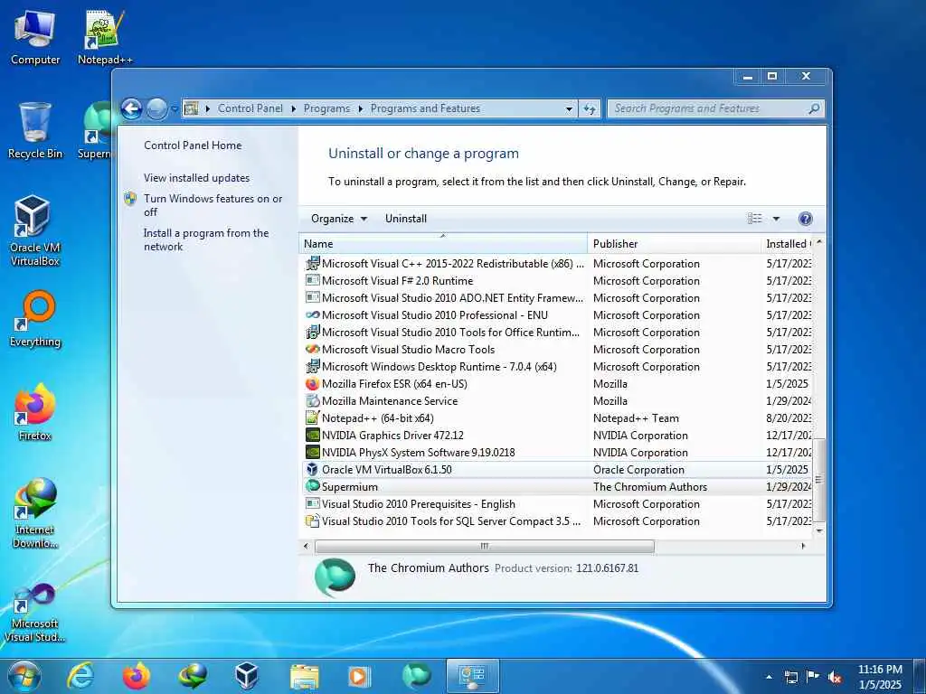The width and height of the screenshot is (926, 694).
Task: Open the Firefox desktop shortcut
Action: 35,412
